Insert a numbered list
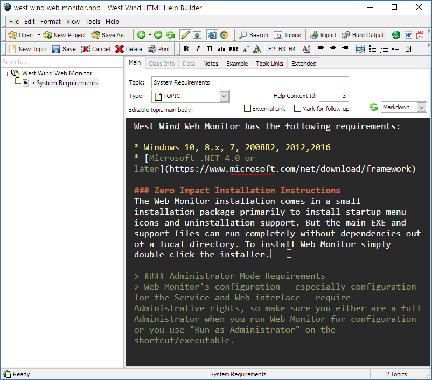 pyautogui.click(x=384, y=49)
